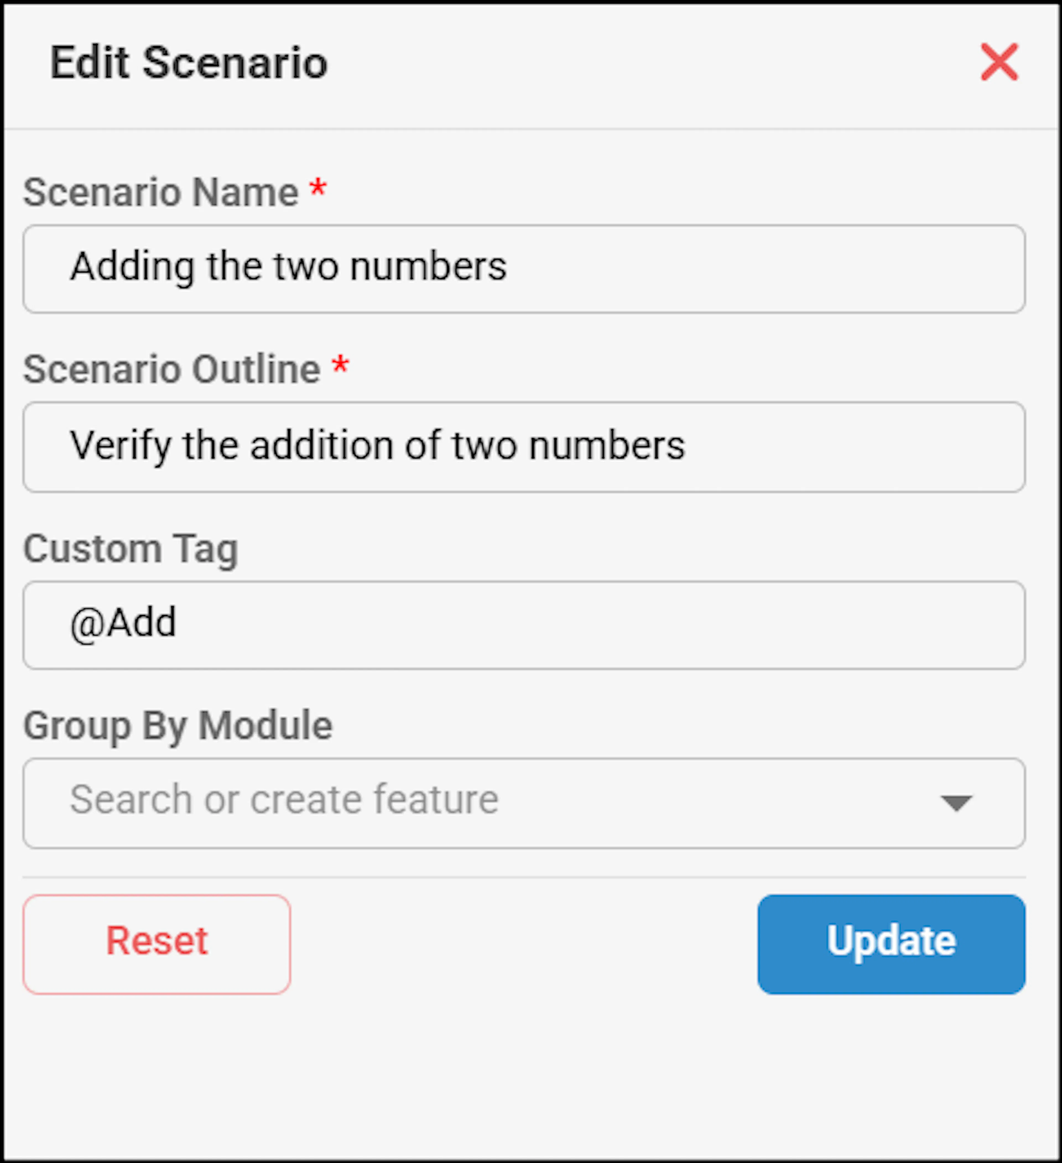
Task: Click the Scenario Name label
Action: [161, 192]
